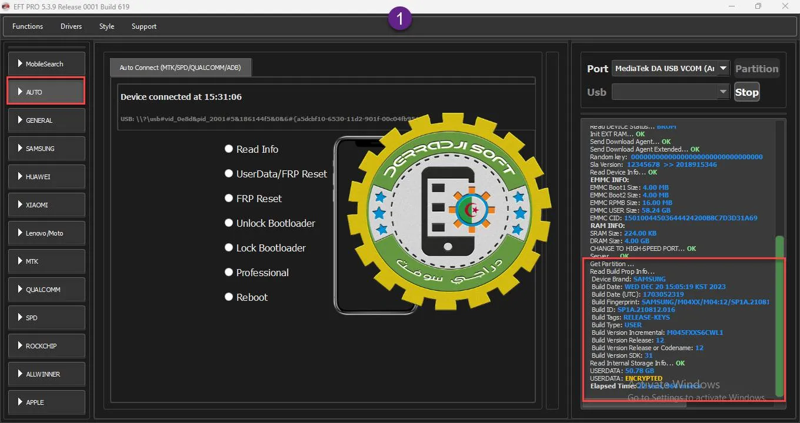Click the Partition button
800x423 pixels.
coord(756,69)
